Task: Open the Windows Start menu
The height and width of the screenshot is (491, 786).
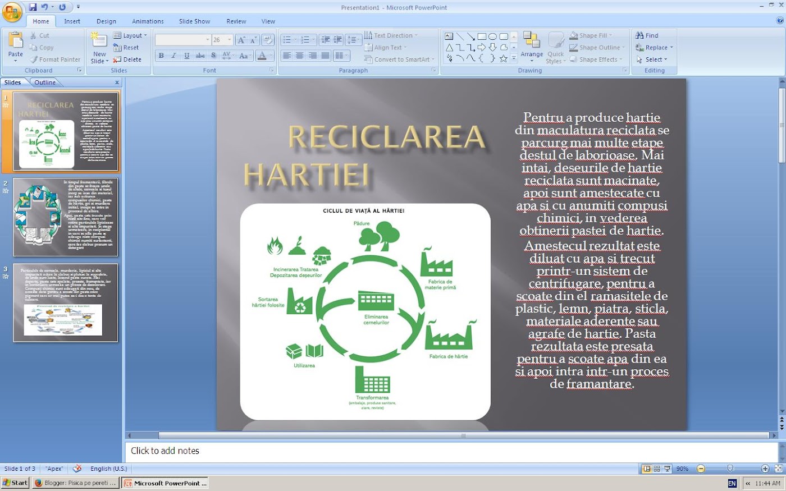Action: (x=15, y=483)
